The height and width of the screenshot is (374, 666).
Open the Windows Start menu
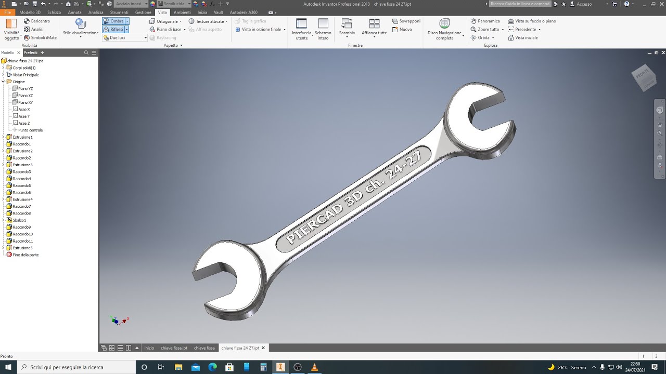[8, 367]
